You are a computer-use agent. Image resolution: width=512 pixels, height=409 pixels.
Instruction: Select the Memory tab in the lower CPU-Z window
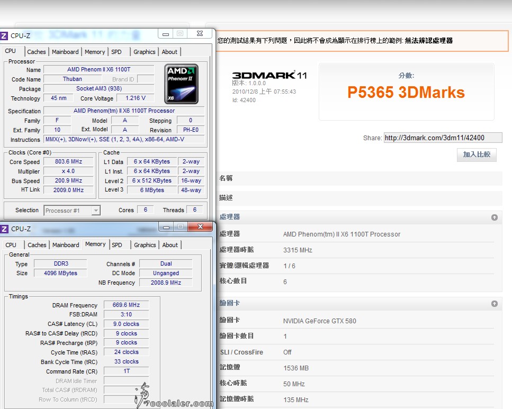[95, 244]
